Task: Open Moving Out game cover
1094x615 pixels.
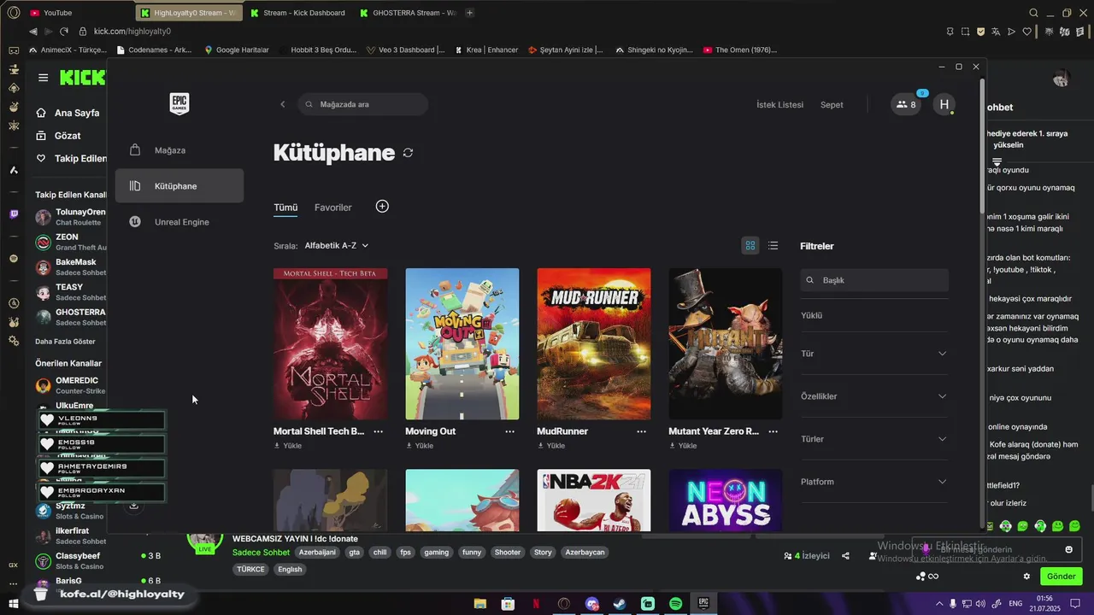Action: tap(462, 344)
